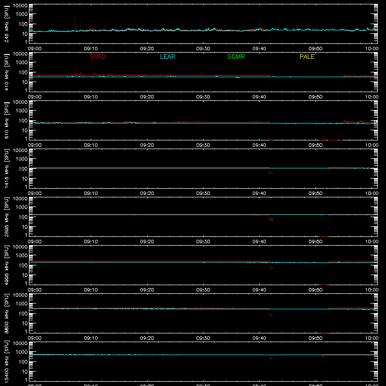Screen dimensions: 386x386
Task: Click the 10 tick value on 15400 MHz plot
Action: 25,372
